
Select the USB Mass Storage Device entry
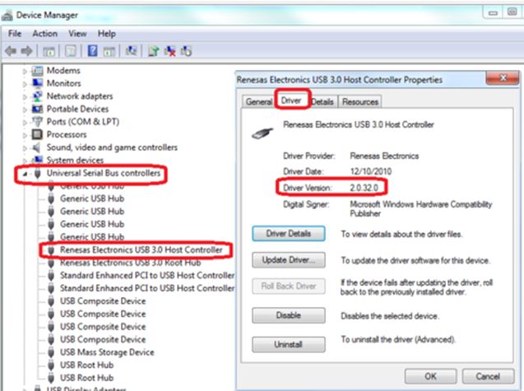pos(107,352)
